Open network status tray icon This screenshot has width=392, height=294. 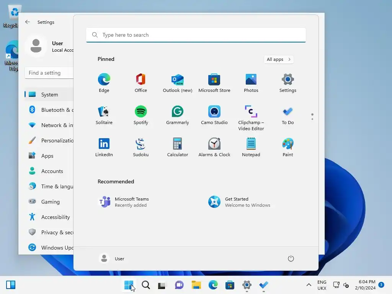coord(336,285)
